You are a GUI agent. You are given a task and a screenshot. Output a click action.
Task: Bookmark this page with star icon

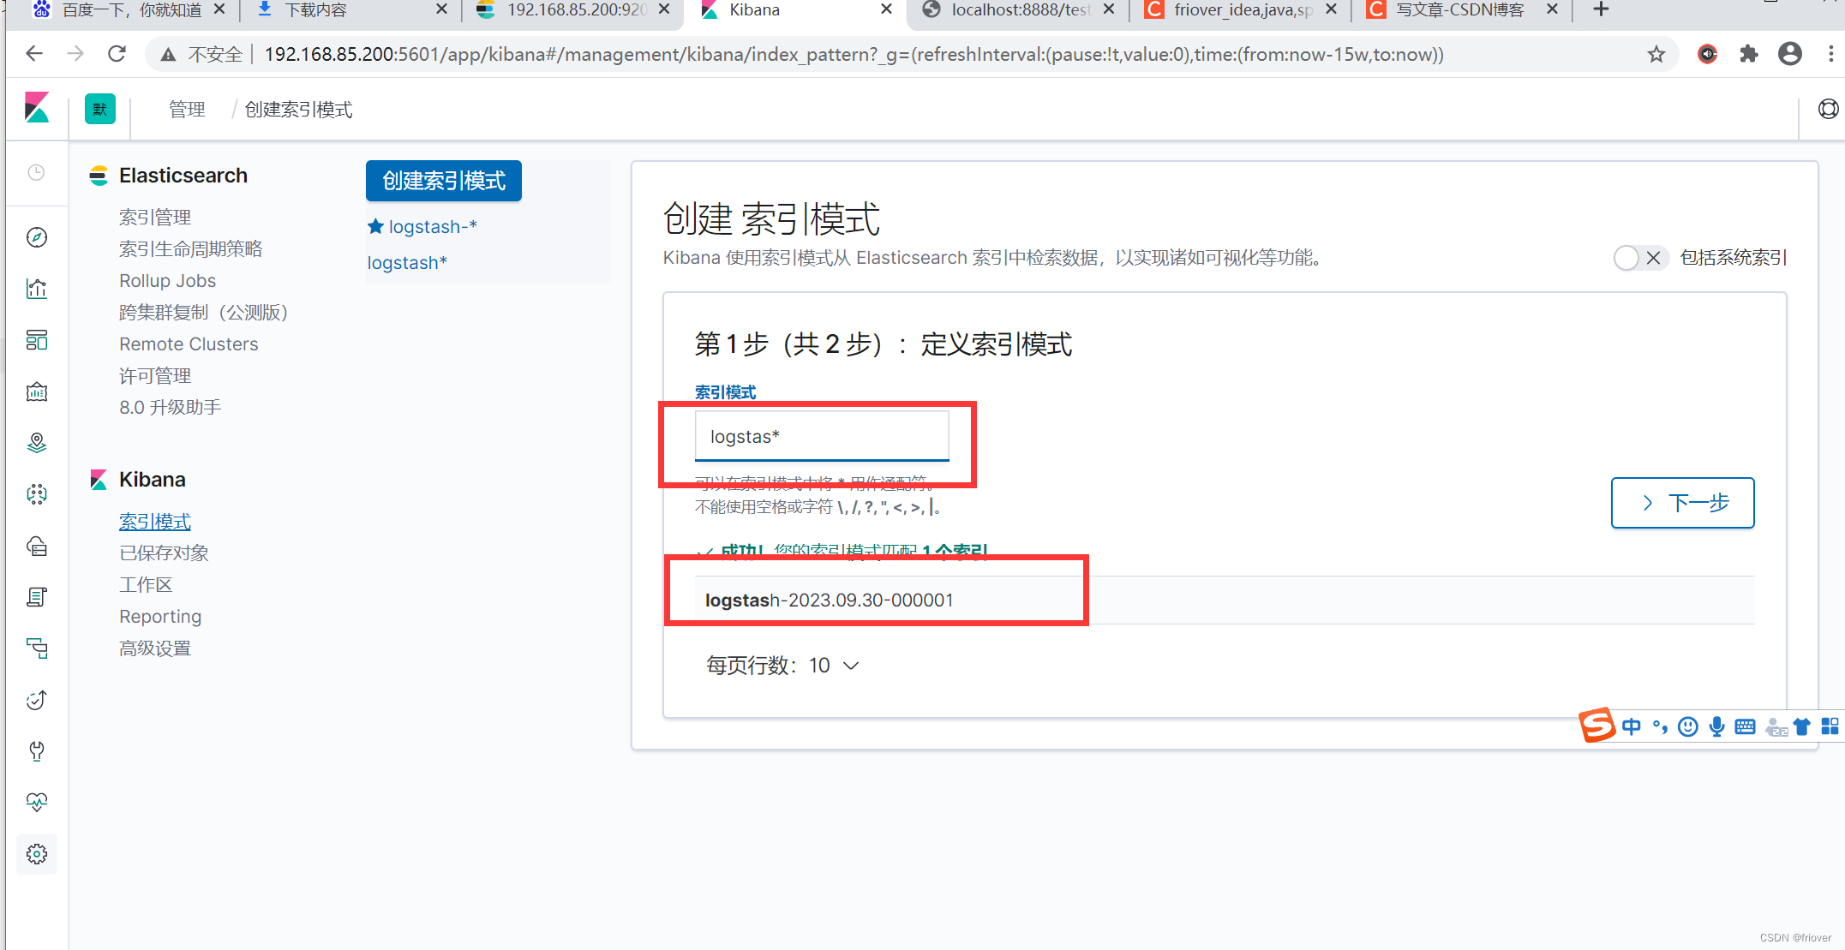pos(1656,54)
